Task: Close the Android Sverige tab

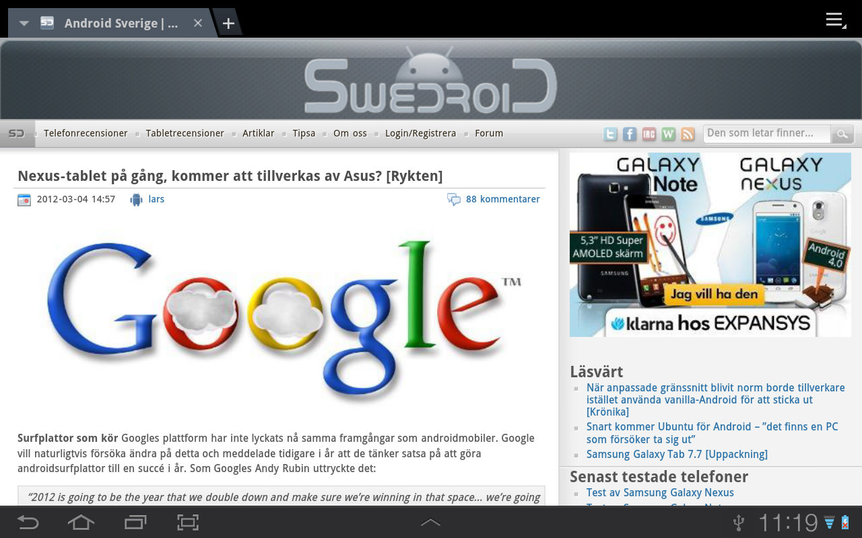Action: [x=198, y=24]
